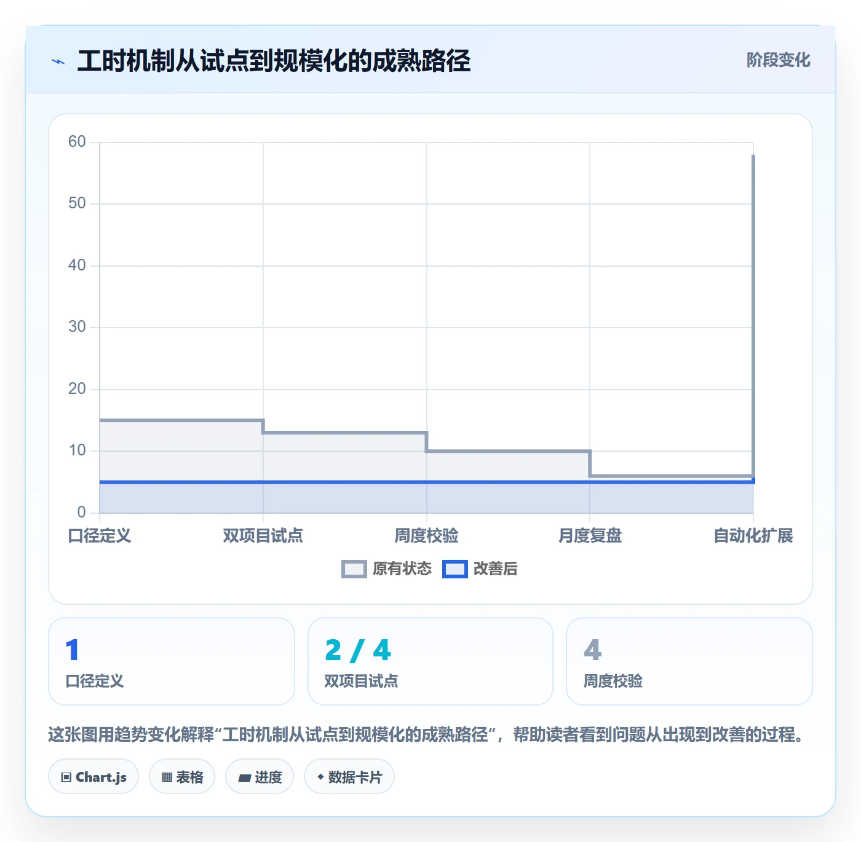Open the stat card numbered 4 周度校验
This screenshot has width=861, height=842.
689,661
